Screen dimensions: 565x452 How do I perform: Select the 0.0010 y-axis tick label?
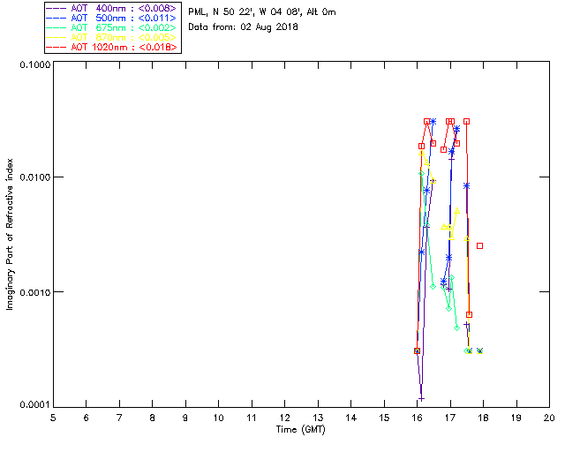point(34,292)
